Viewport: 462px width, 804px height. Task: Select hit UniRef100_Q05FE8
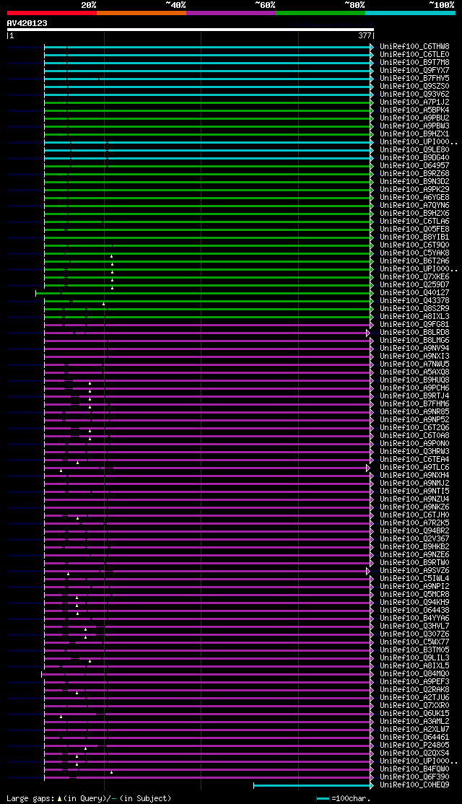click(415, 230)
